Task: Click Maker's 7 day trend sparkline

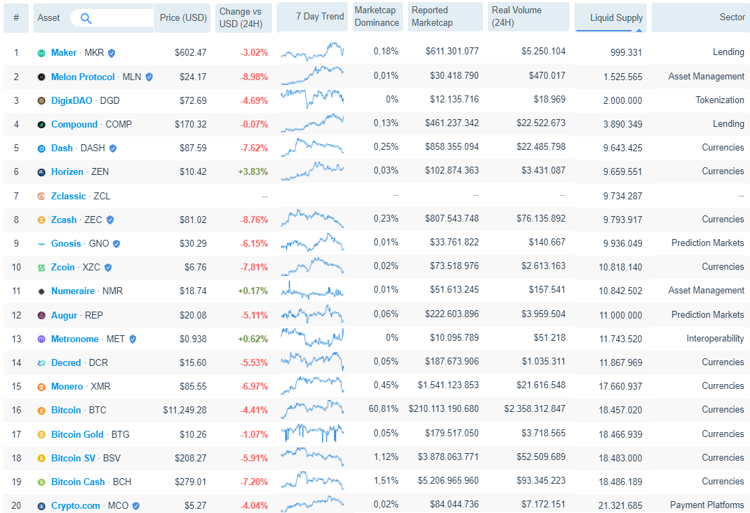Action: tap(312, 52)
